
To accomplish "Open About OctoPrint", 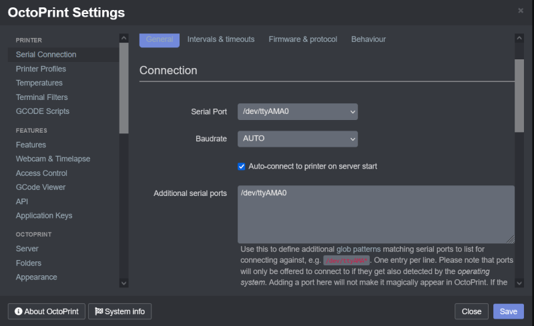I will pyautogui.click(x=47, y=311).
